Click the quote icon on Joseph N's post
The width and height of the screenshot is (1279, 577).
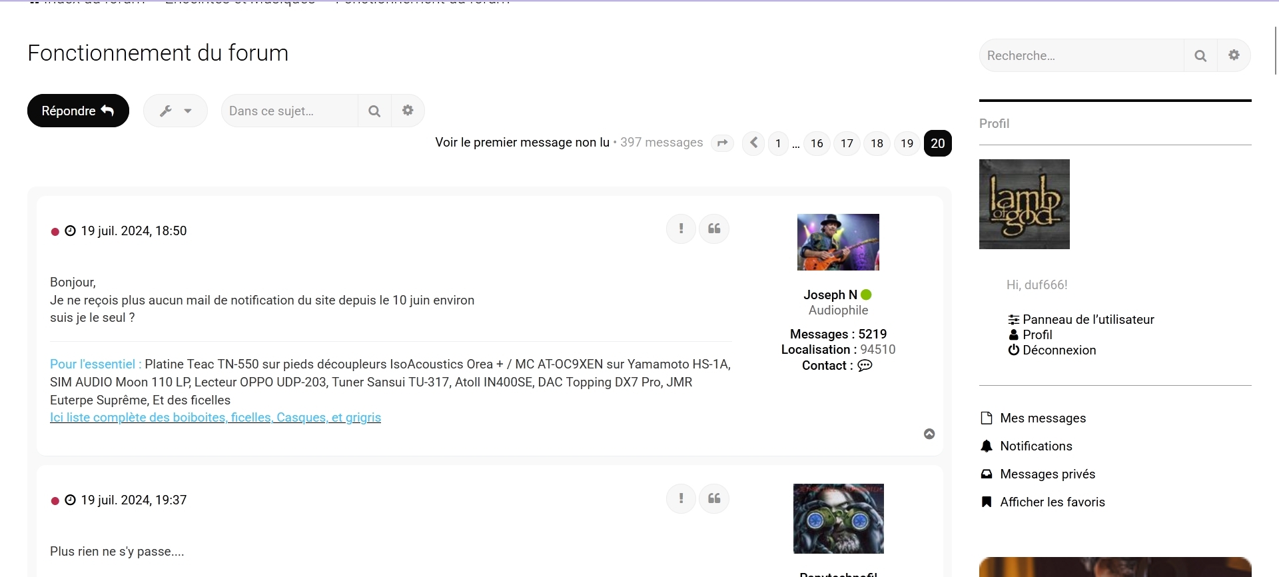click(714, 229)
